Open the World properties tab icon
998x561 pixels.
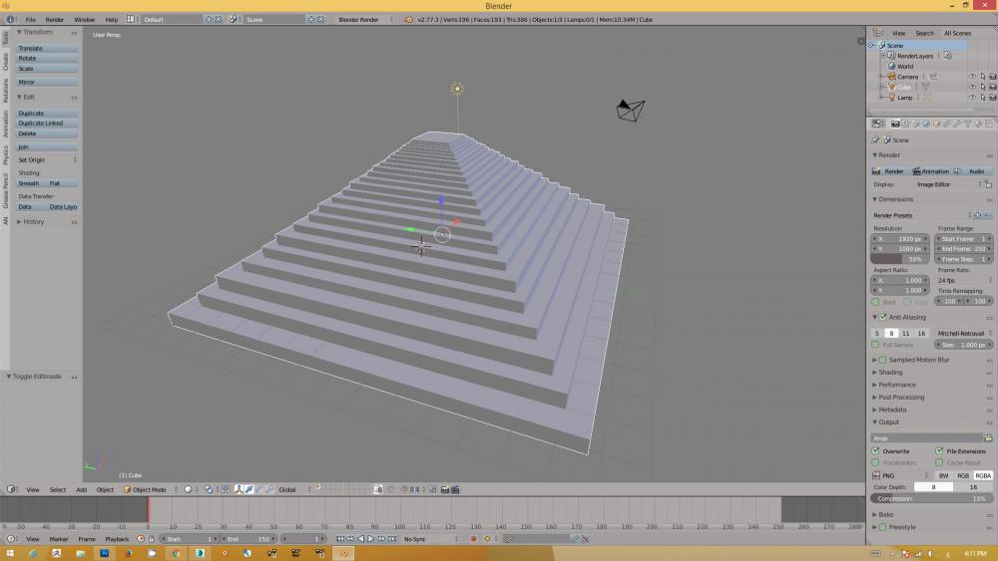(927, 124)
